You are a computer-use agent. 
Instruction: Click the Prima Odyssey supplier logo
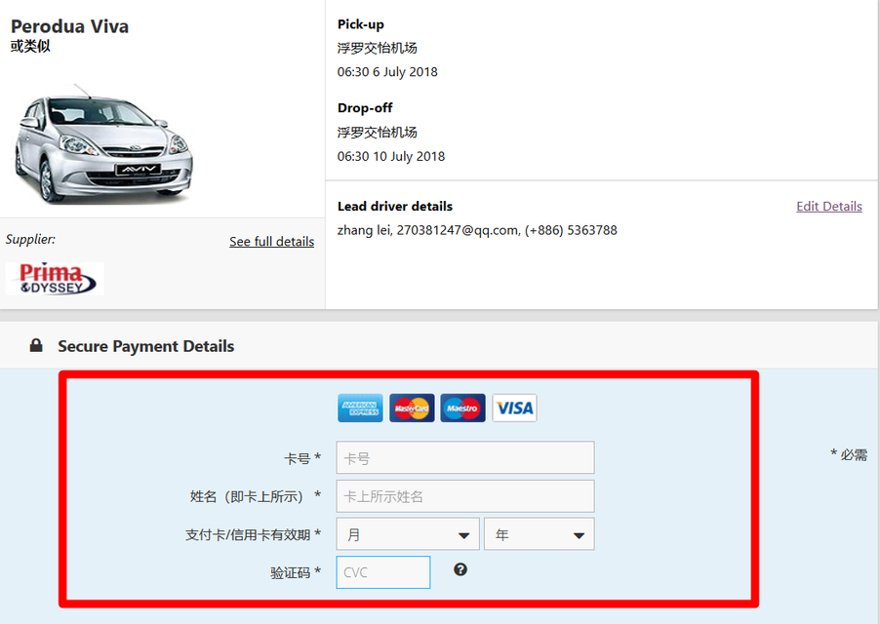pyautogui.click(x=55, y=278)
